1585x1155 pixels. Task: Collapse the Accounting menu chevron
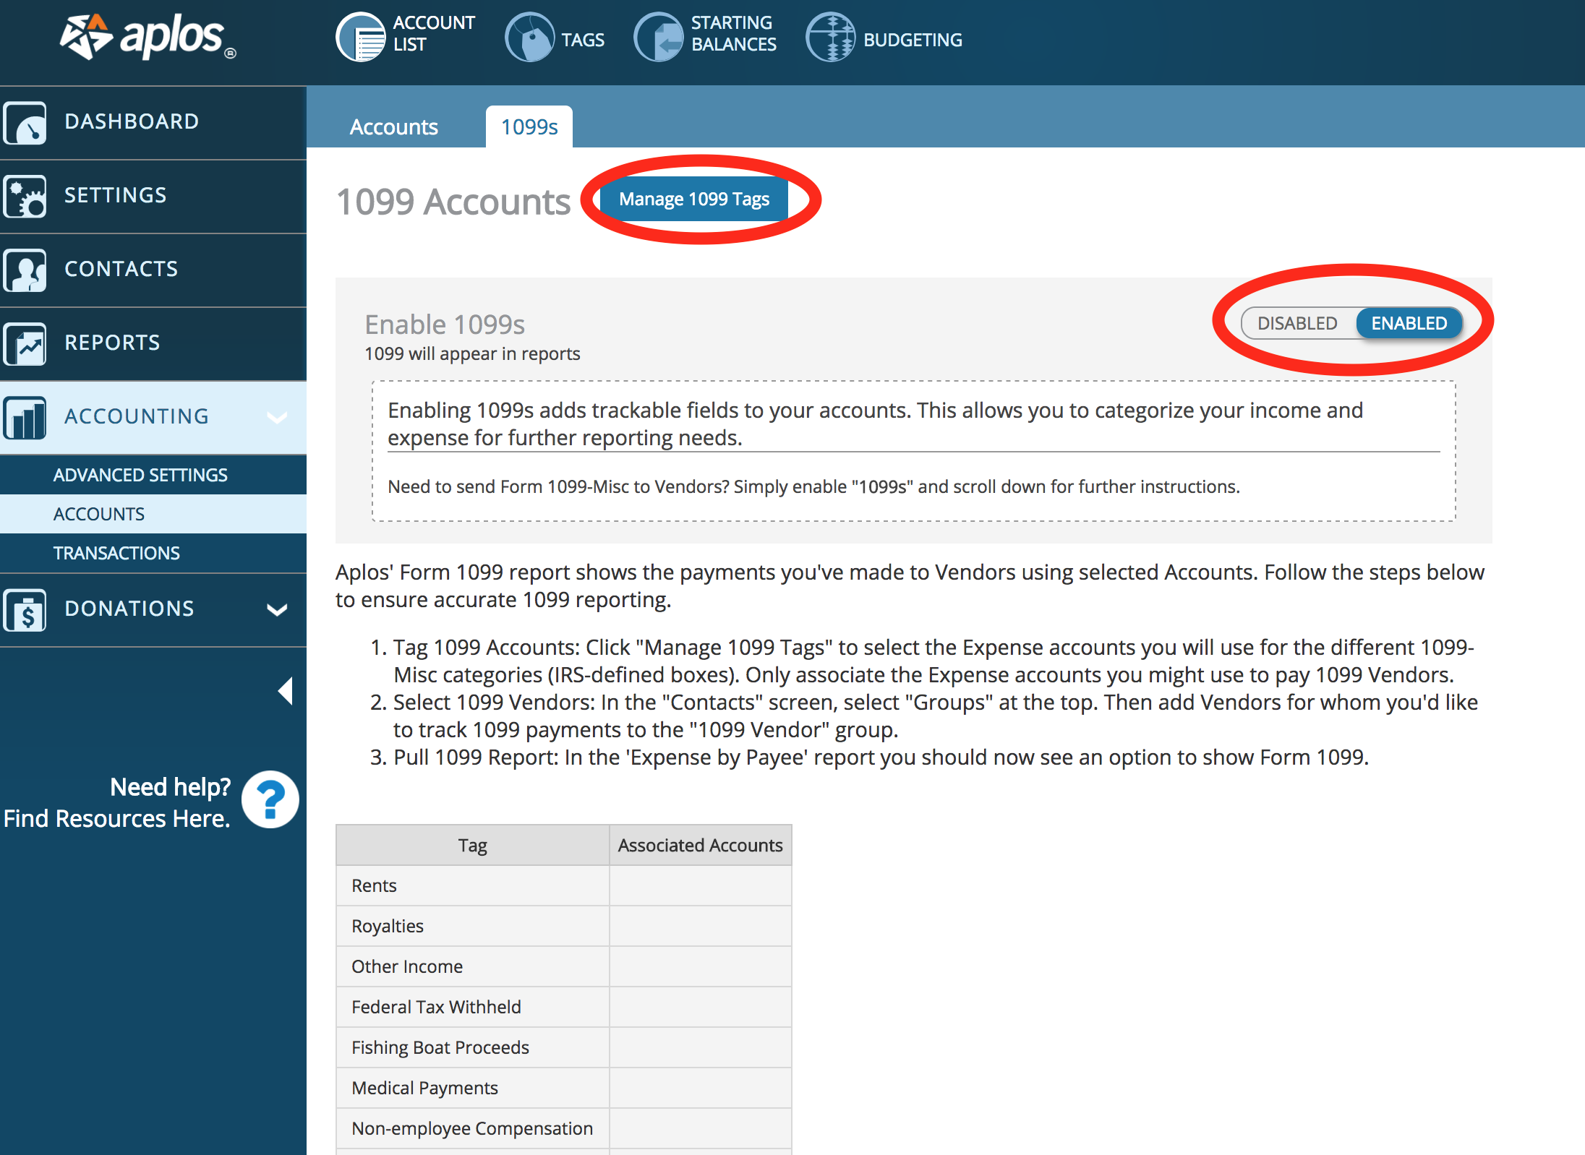277,417
